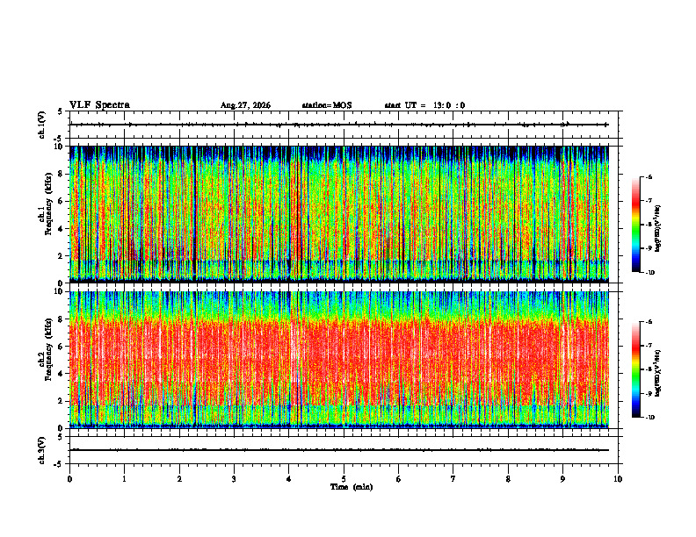Click the ch.1 spectrogram color bar

[x=636, y=225]
